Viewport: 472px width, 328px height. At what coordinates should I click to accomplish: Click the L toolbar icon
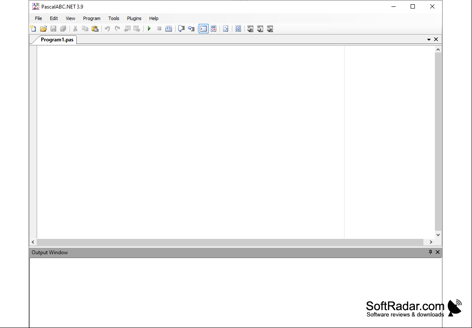pos(260,29)
